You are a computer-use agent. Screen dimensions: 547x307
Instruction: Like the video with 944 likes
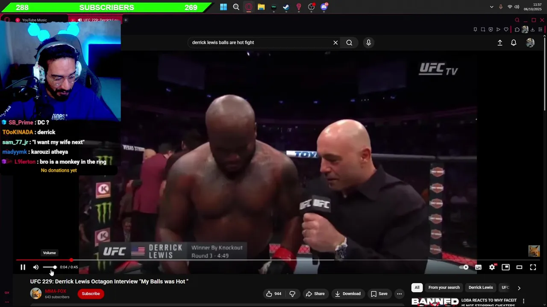tap(273, 294)
